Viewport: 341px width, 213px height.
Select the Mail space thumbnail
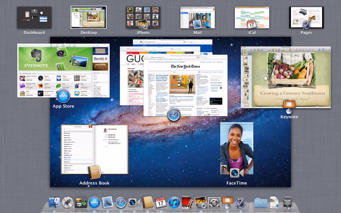(197, 17)
